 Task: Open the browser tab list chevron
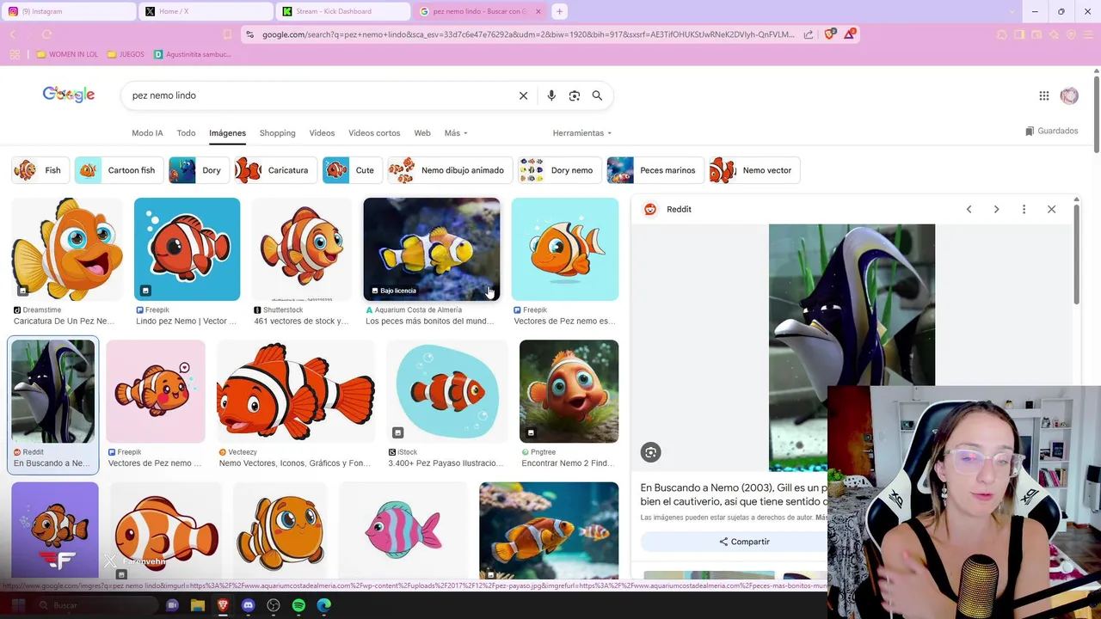(1012, 11)
